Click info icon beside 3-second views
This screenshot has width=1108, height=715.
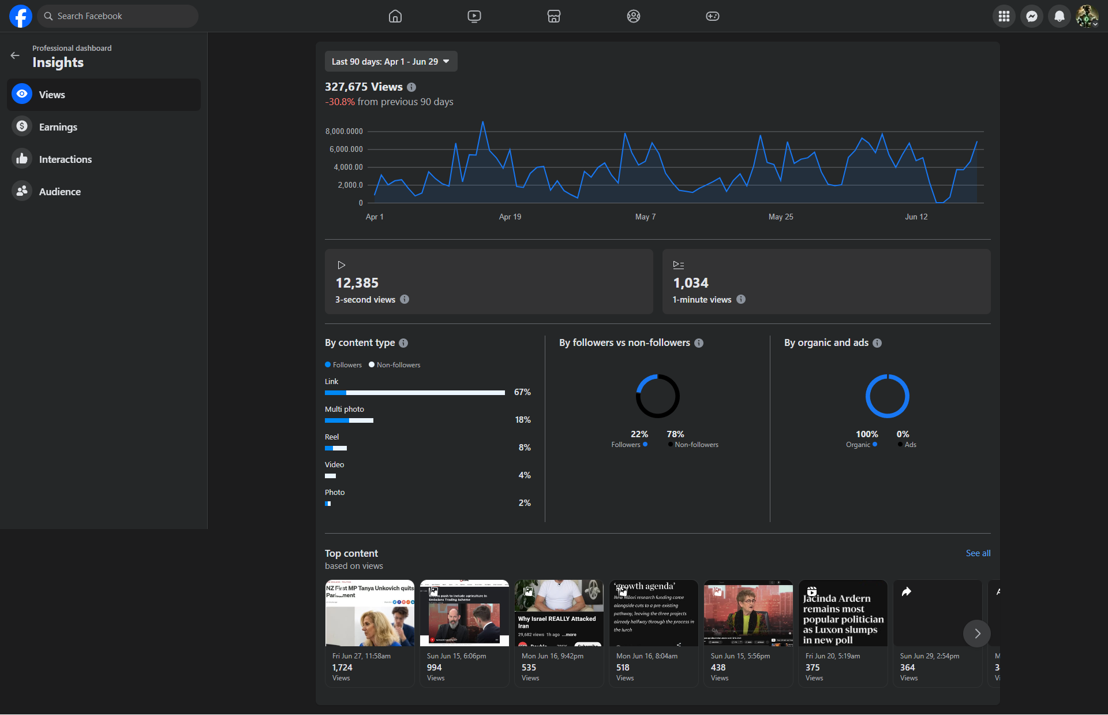click(405, 299)
